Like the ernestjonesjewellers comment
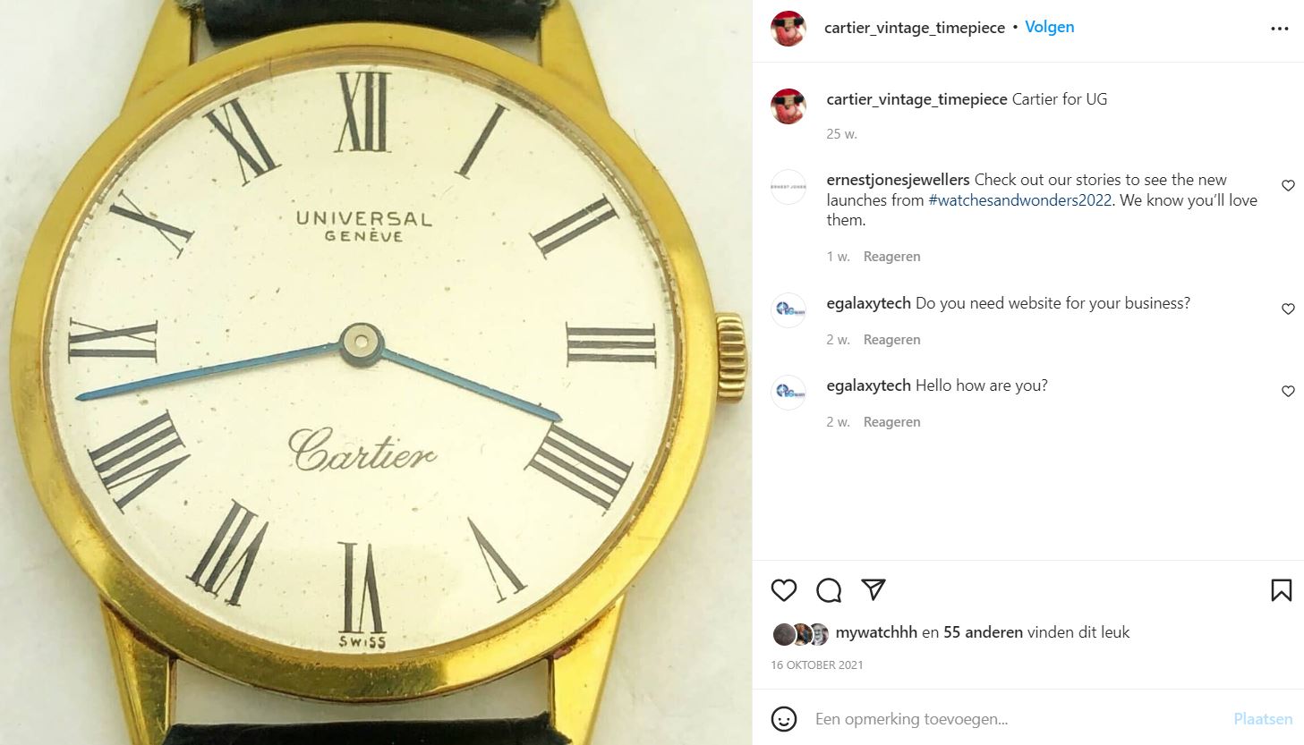The height and width of the screenshot is (745, 1304). pyautogui.click(x=1288, y=186)
